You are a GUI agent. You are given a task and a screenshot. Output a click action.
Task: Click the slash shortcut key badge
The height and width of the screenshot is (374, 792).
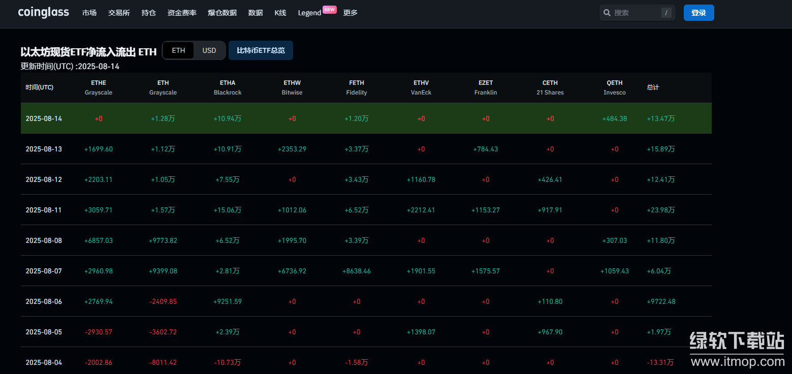click(x=666, y=13)
